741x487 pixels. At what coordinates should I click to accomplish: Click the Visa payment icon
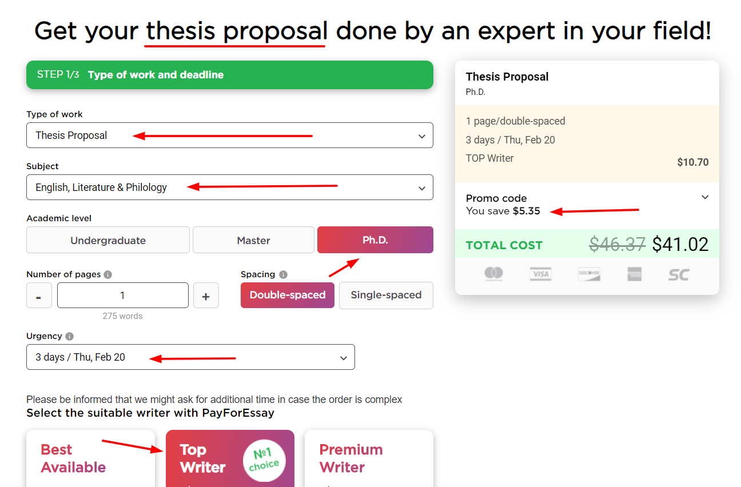[540, 274]
